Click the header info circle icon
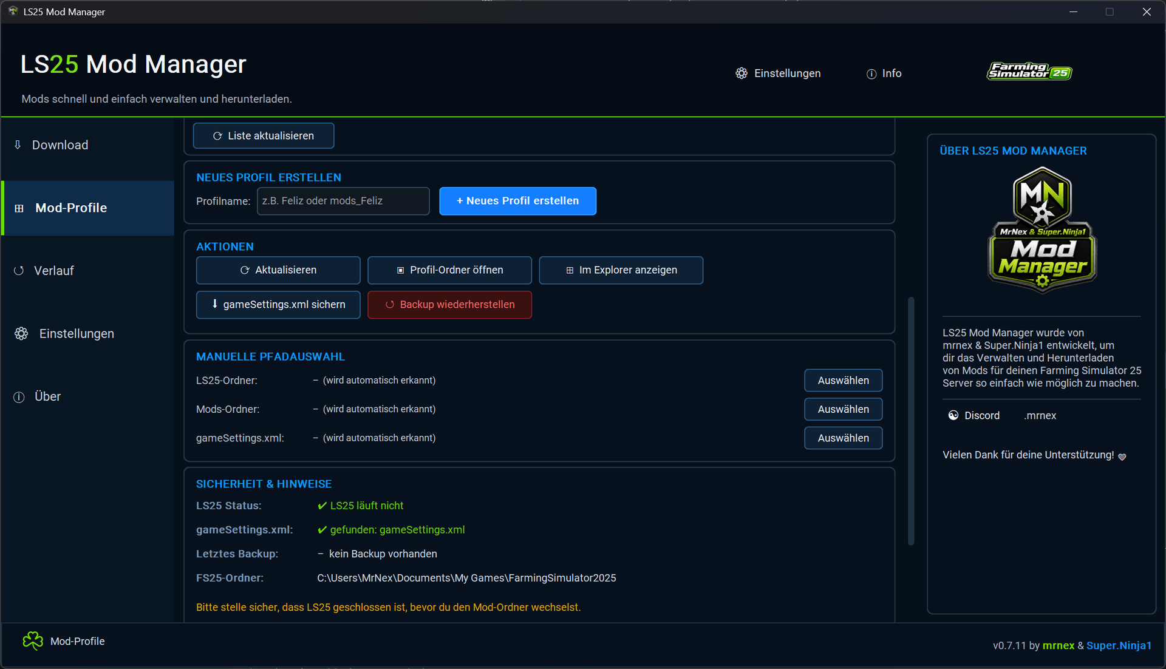Viewport: 1166px width, 669px height. pyautogui.click(x=871, y=74)
